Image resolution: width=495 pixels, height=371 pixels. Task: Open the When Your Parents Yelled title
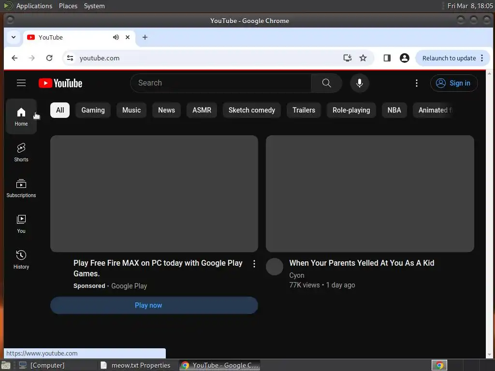pos(362,263)
